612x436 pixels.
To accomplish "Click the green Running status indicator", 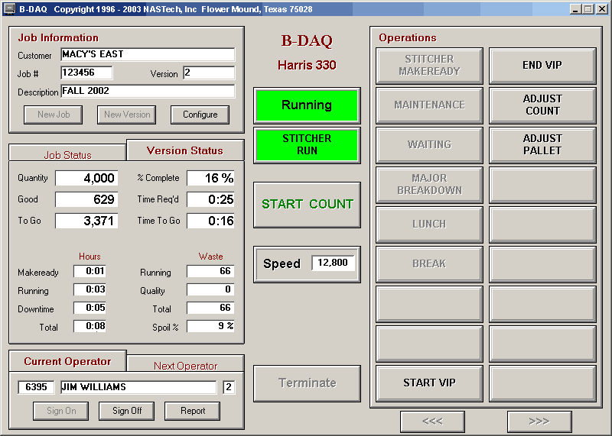I will coord(307,105).
